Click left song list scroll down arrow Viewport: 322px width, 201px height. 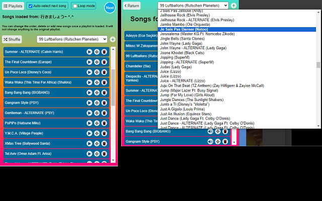pos(113,160)
